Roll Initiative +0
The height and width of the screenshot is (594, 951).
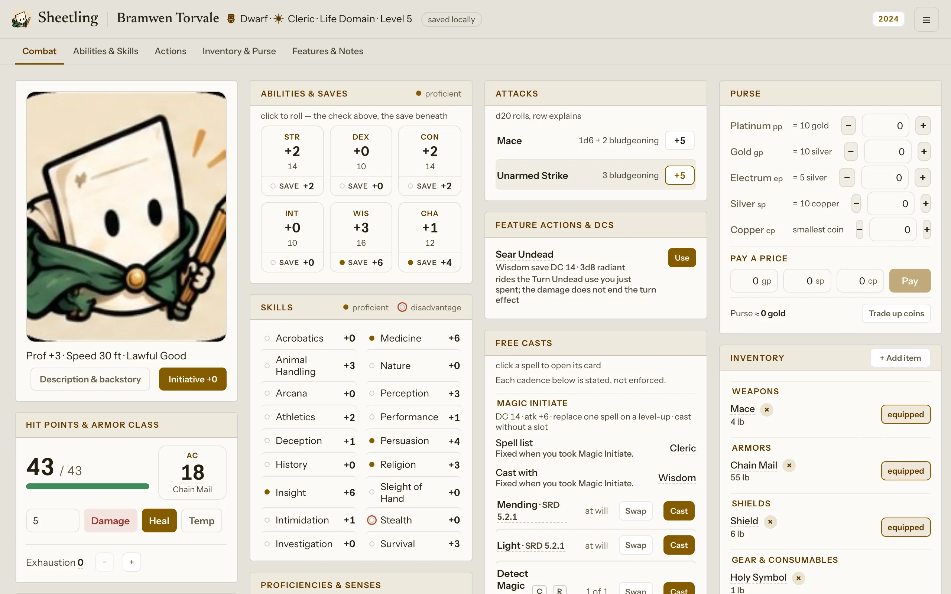[x=192, y=379]
